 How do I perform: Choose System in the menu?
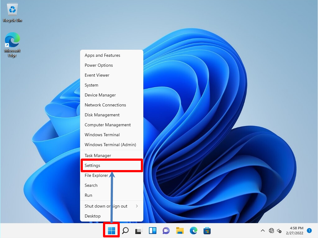(x=112, y=85)
